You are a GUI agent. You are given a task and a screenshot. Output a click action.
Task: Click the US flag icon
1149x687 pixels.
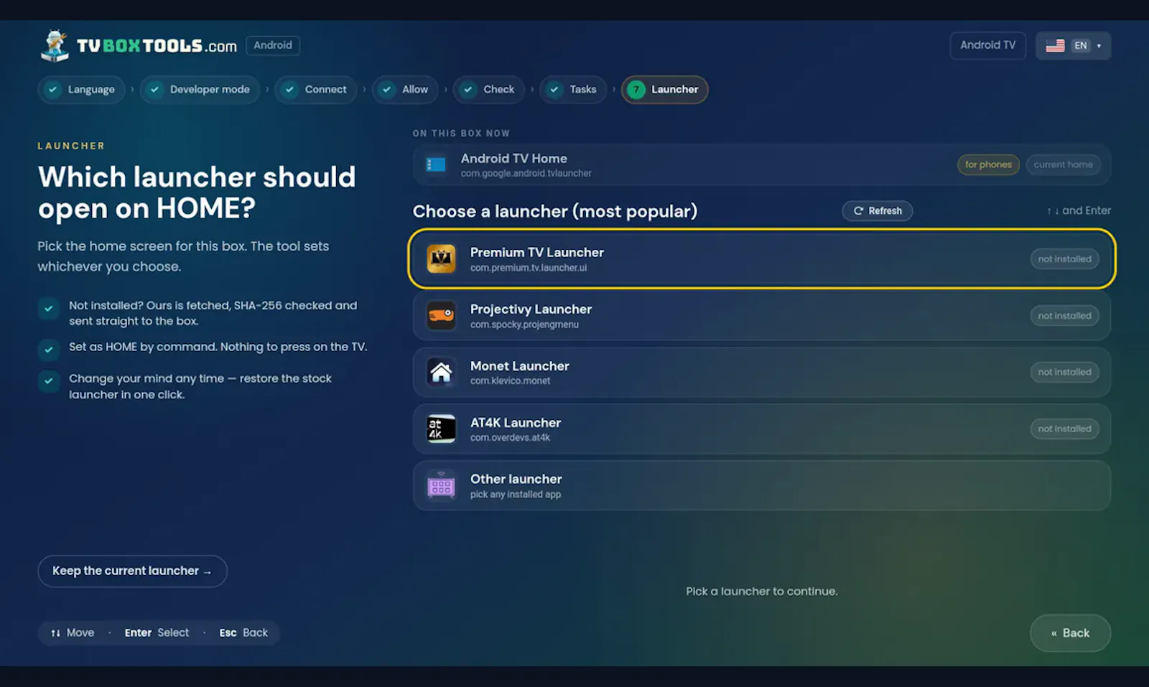click(x=1055, y=46)
